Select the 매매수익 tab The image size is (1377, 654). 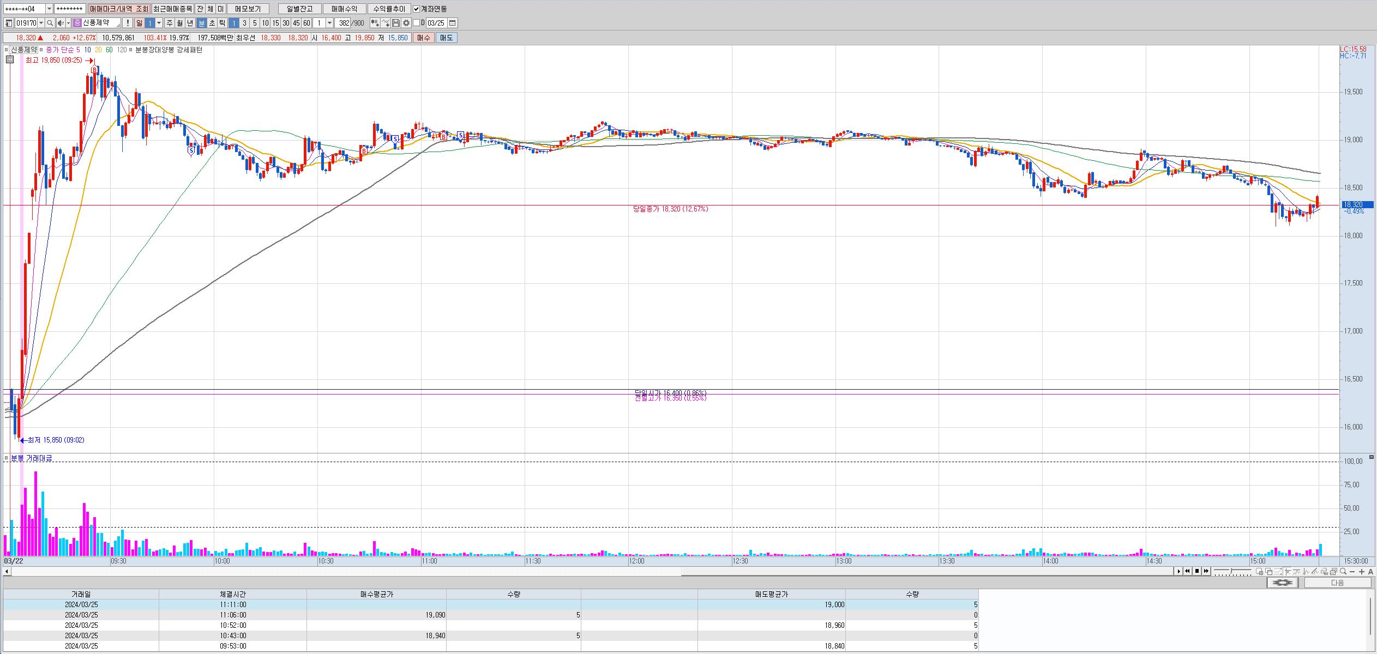[344, 9]
